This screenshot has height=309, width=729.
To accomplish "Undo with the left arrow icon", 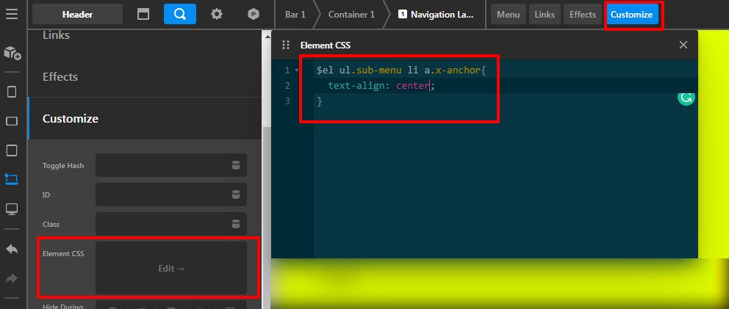I will (12, 249).
